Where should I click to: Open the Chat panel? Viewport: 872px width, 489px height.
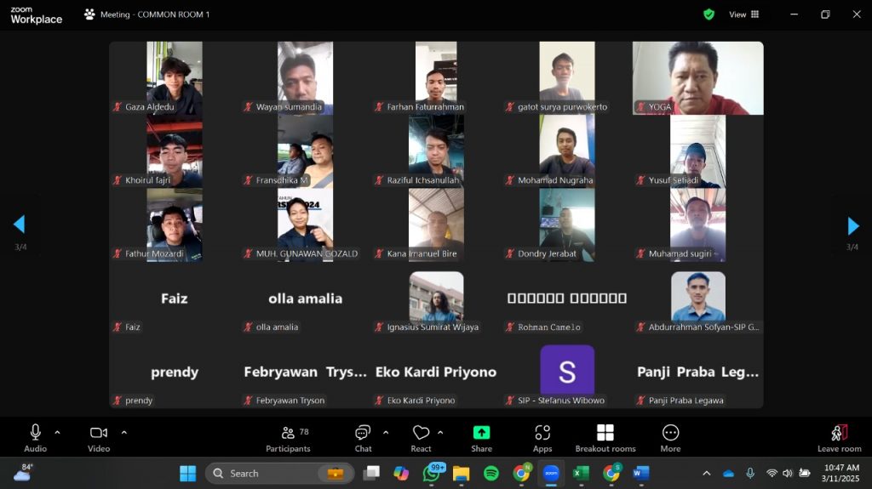[x=363, y=437]
